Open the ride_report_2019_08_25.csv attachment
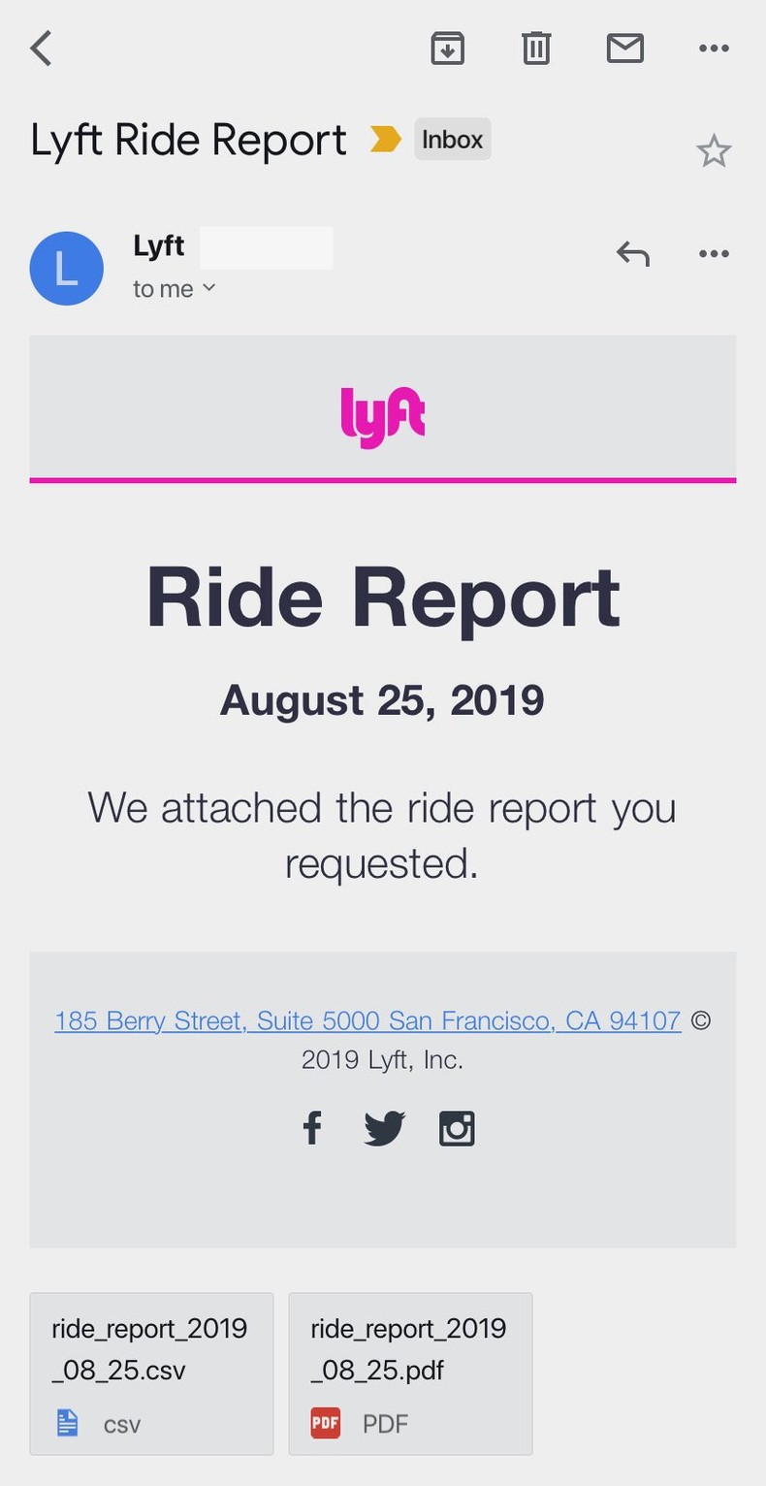766x1486 pixels. tap(150, 1373)
